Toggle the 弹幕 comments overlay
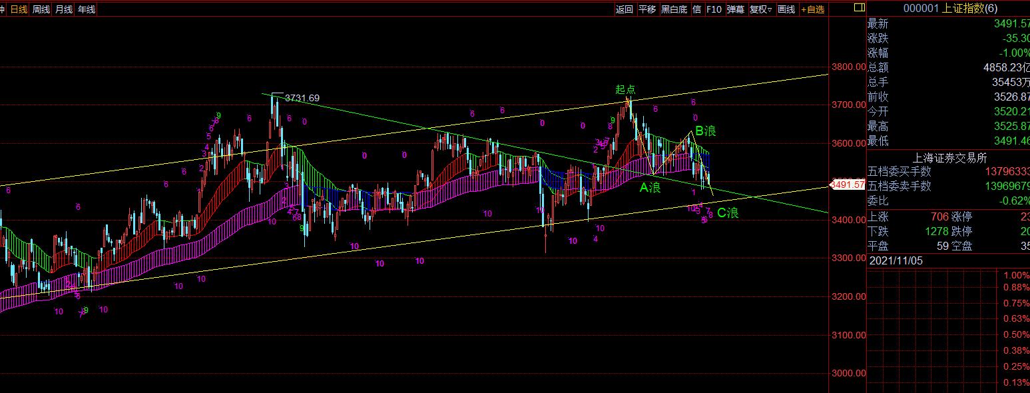 [x=736, y=9]
